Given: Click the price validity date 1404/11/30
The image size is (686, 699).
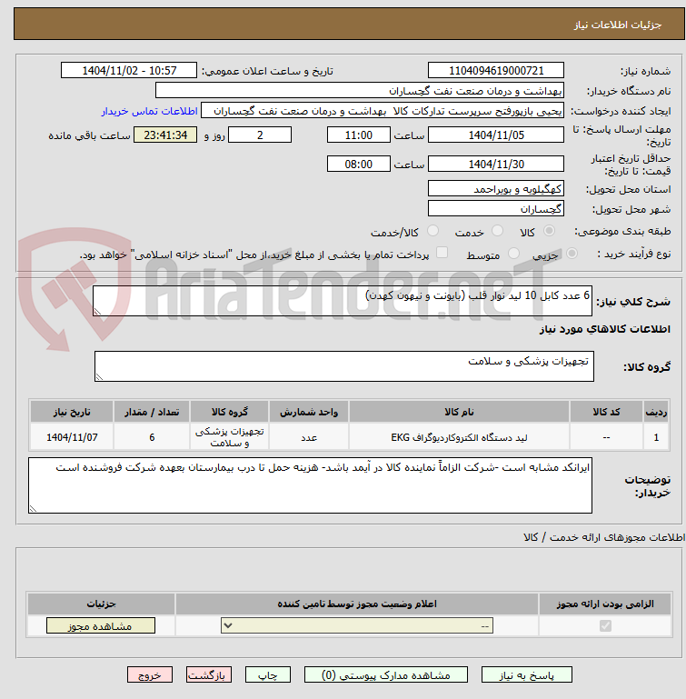Looking at the screenshot, I should click(496, 164).
